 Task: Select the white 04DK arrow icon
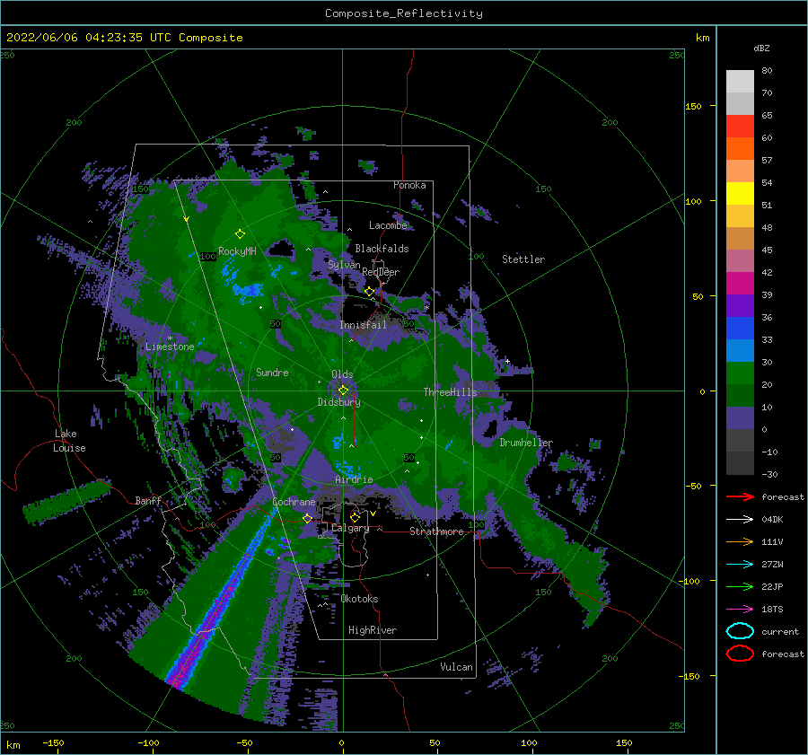point(740,520)
